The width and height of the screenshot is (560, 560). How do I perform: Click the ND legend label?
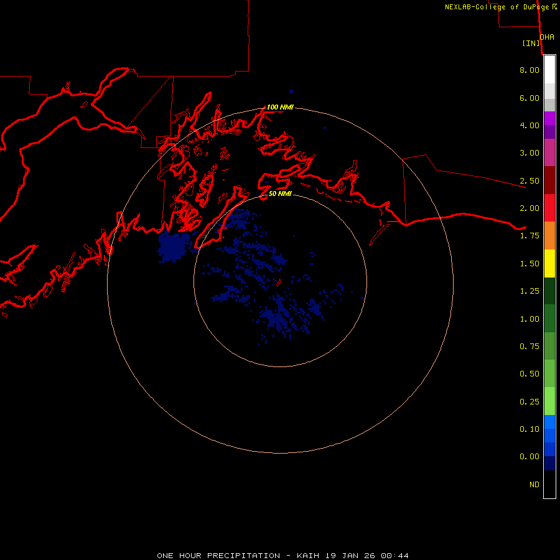[x=534, y=485]
